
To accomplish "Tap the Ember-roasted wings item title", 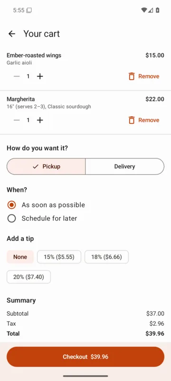I will (34, 55).
